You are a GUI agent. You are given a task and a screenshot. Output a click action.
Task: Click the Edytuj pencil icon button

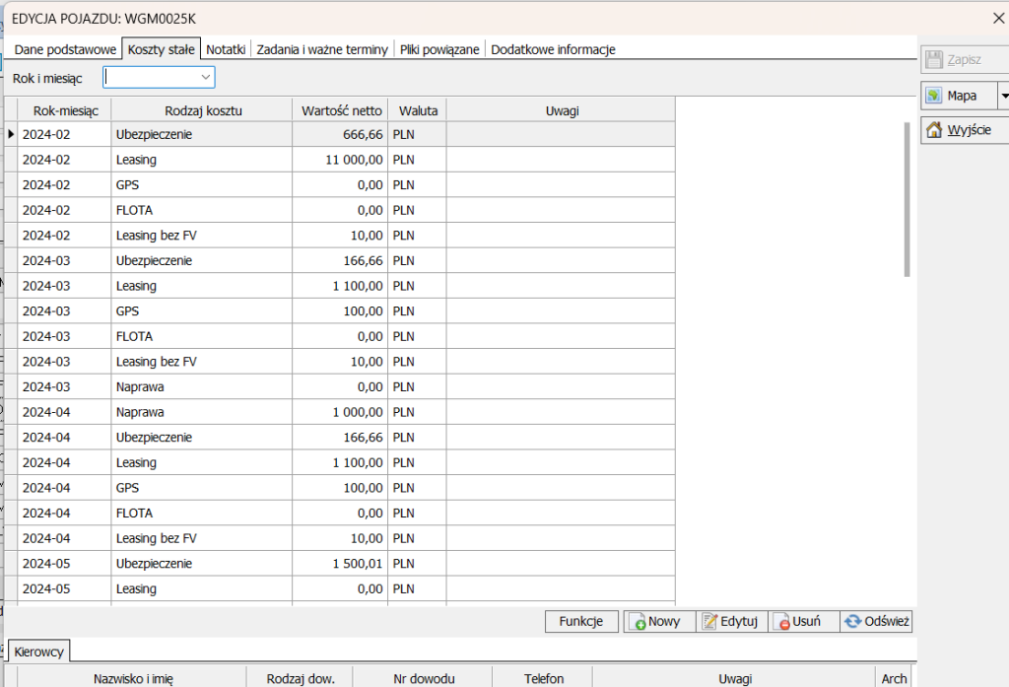pyautogui.click(x=731, y=622)
